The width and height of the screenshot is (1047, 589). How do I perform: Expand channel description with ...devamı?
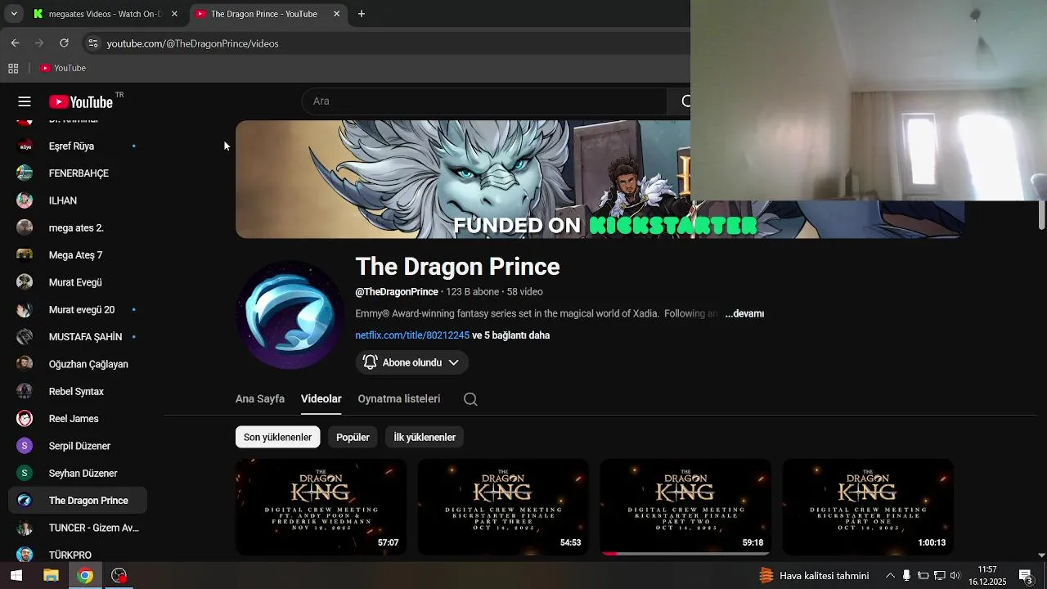tap(744, 313)
